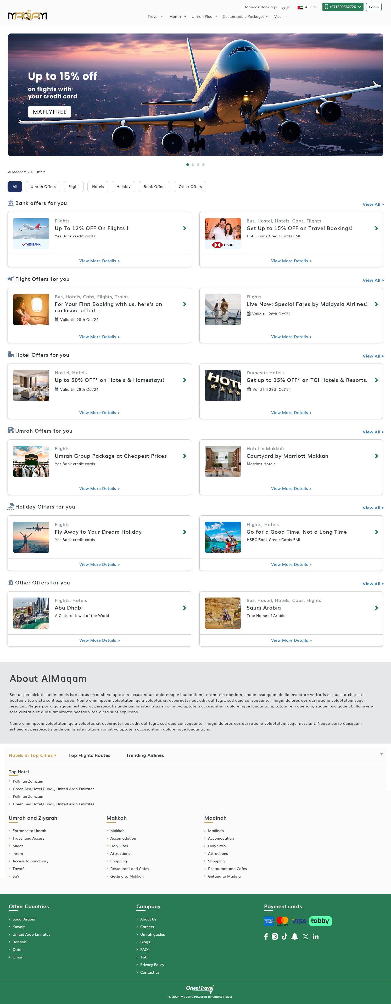Click the TikTok icon in footer
The image size is (391, 1004).
pyautogui.click(x=284, y=936)
